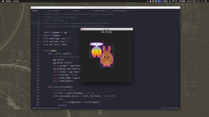Click the Wi-Fi status icon
209x117 pixels.
[x=173, y=1]
